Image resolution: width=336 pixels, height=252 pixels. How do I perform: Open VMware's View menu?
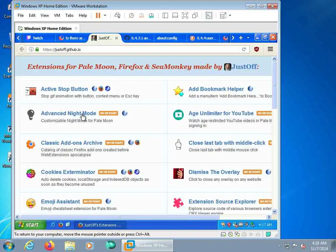(45, 15)
